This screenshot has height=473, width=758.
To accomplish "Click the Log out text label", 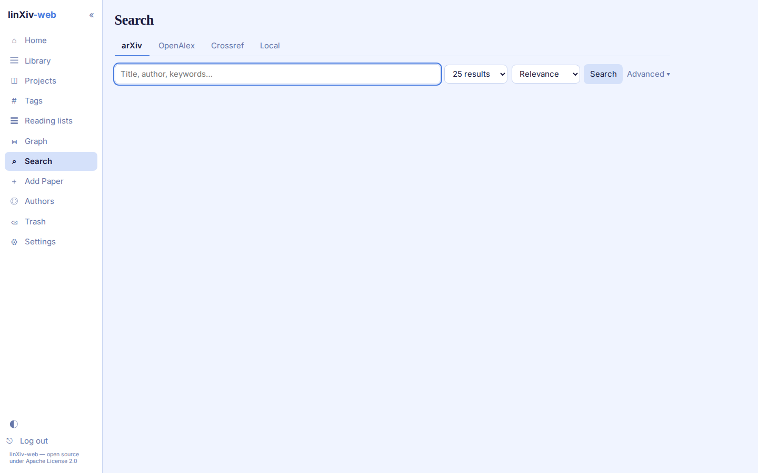I will click(x=34, y=441).
